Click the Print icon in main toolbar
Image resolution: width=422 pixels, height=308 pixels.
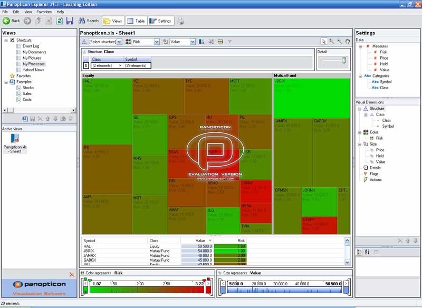[180, 21]
